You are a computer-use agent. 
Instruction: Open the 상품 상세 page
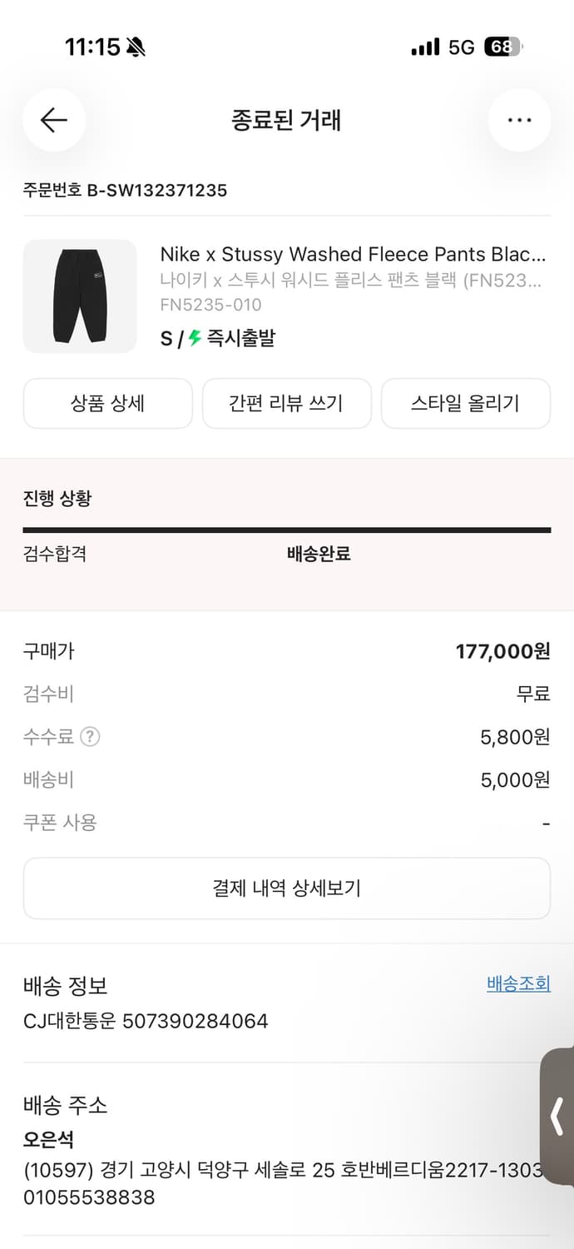point(108,403)
